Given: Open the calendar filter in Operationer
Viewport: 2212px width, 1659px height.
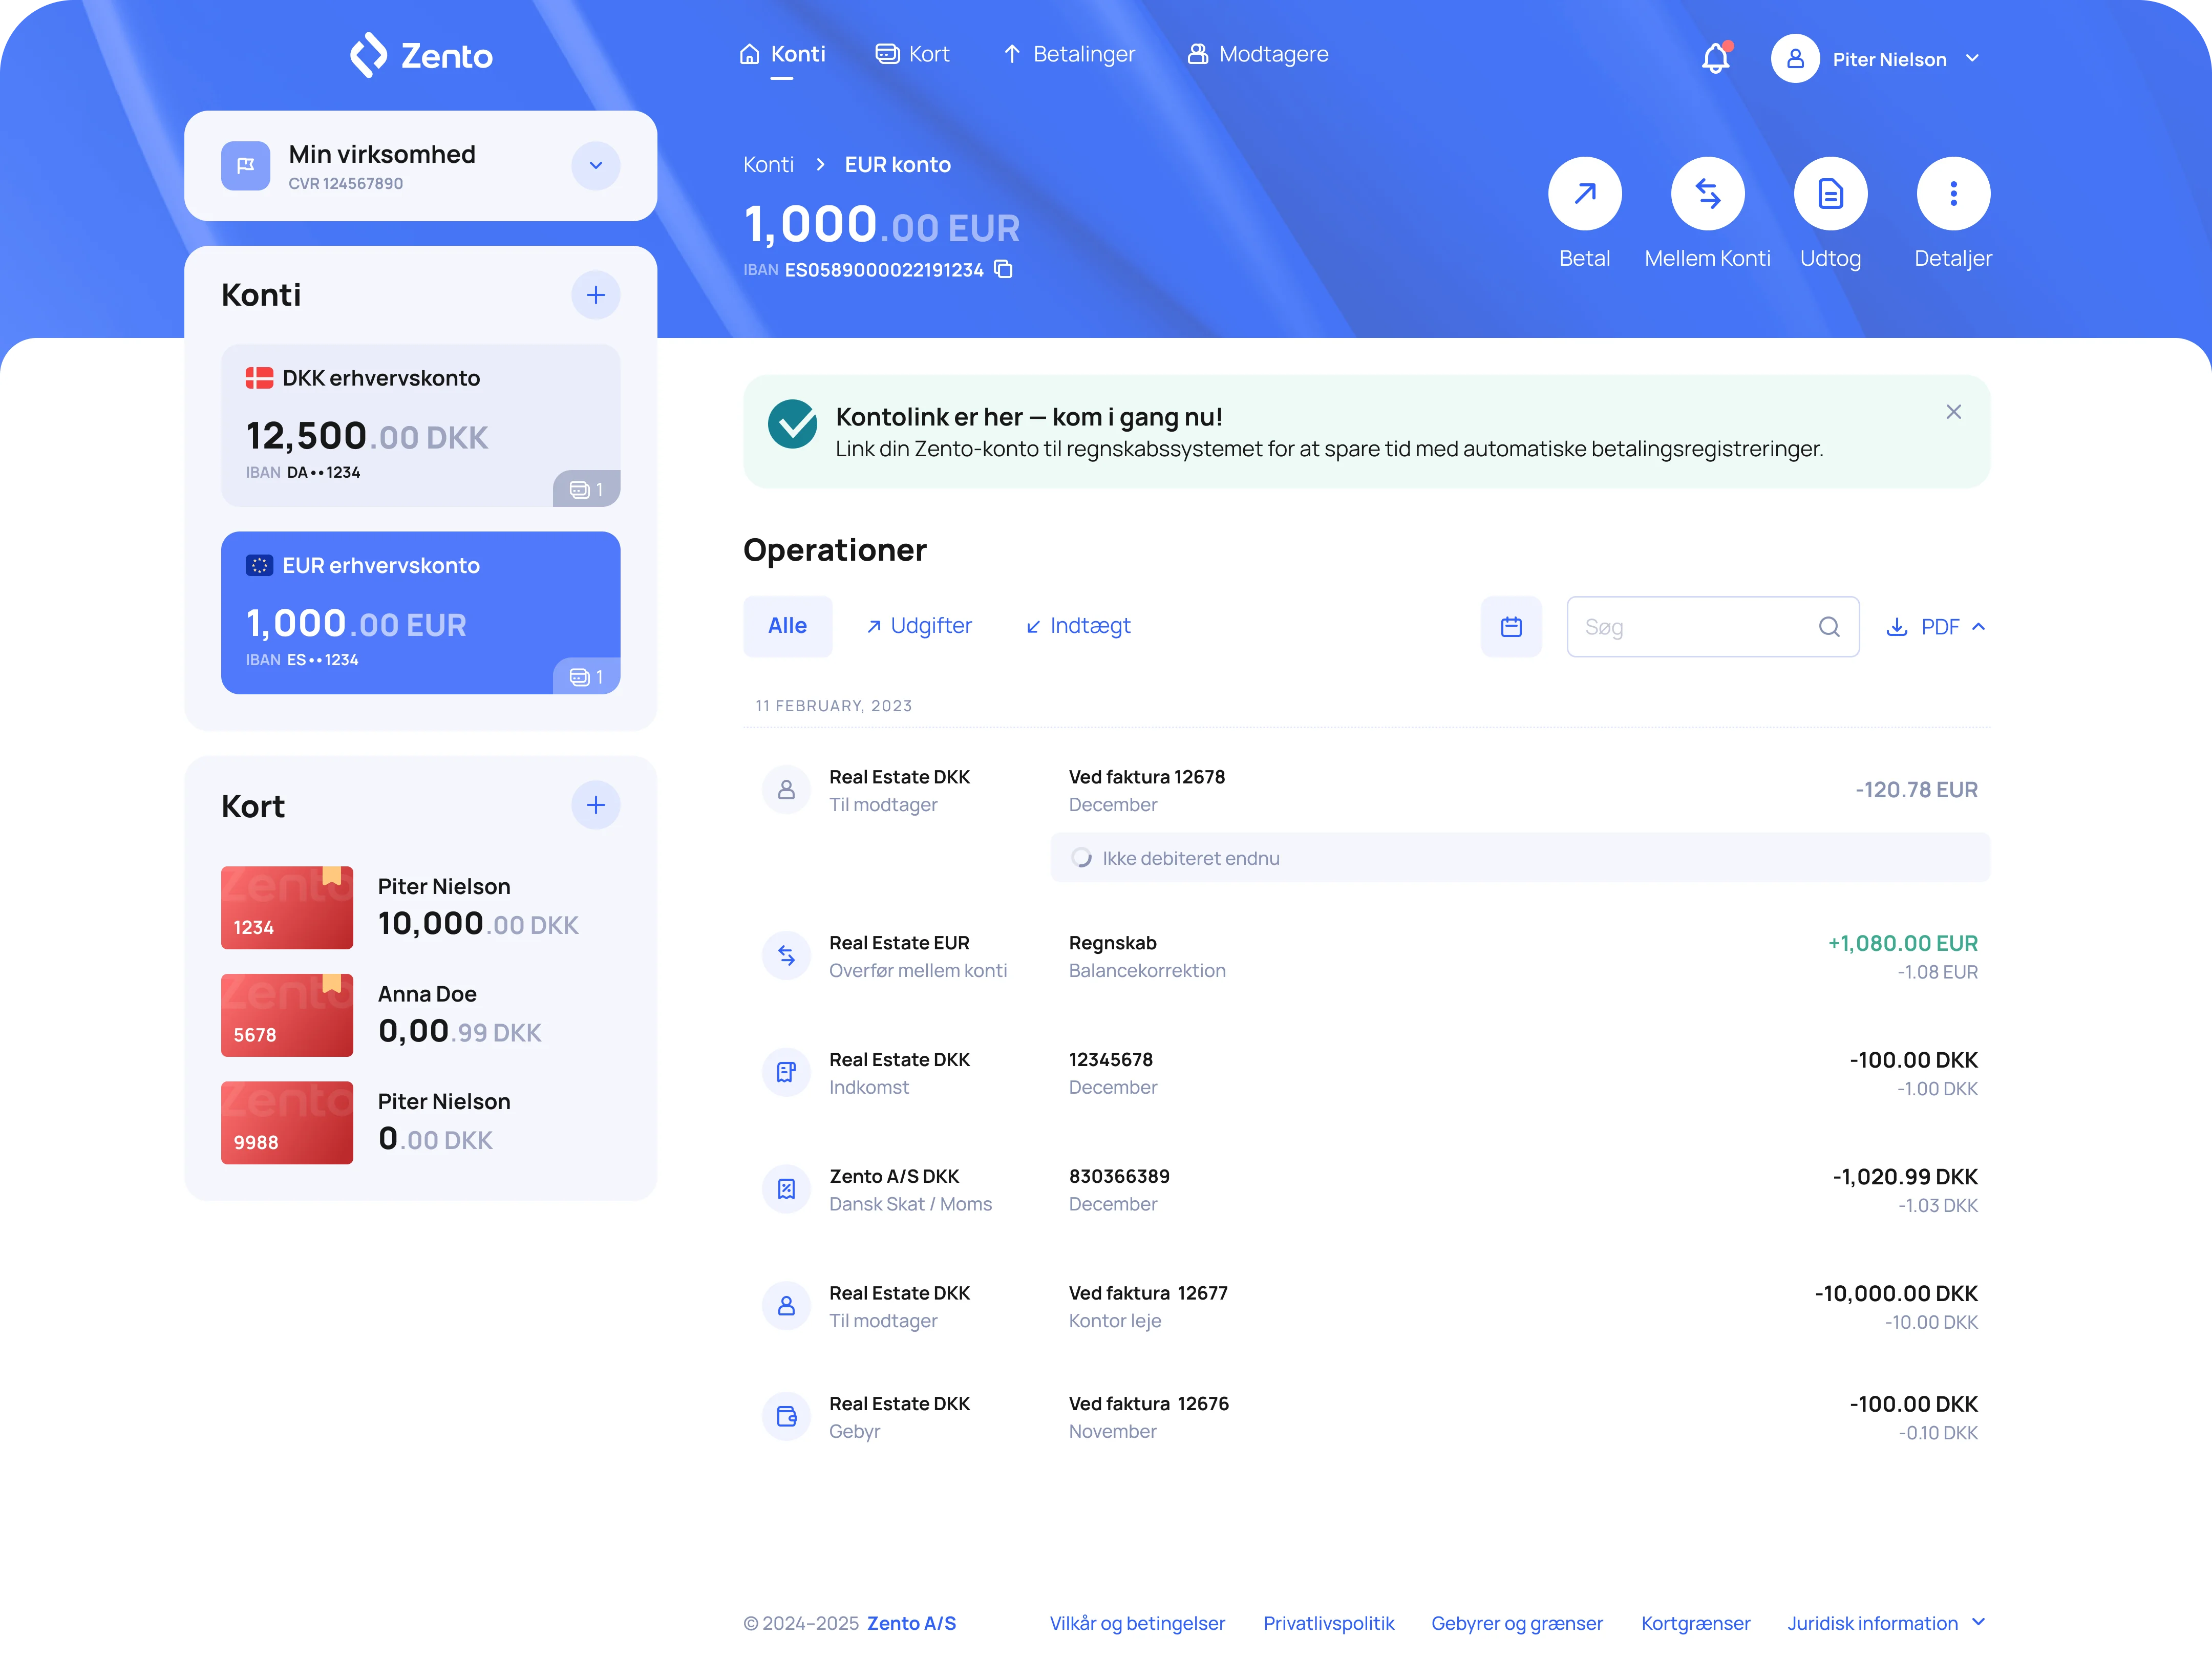Looking at the screenshot, I should pos(1511,626).
